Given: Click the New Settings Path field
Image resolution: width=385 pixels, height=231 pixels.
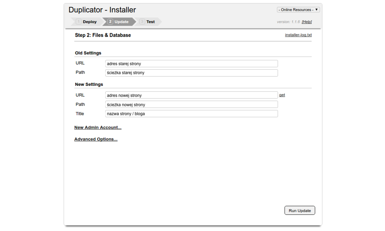Looking at the screenshot, I should 191,104.
